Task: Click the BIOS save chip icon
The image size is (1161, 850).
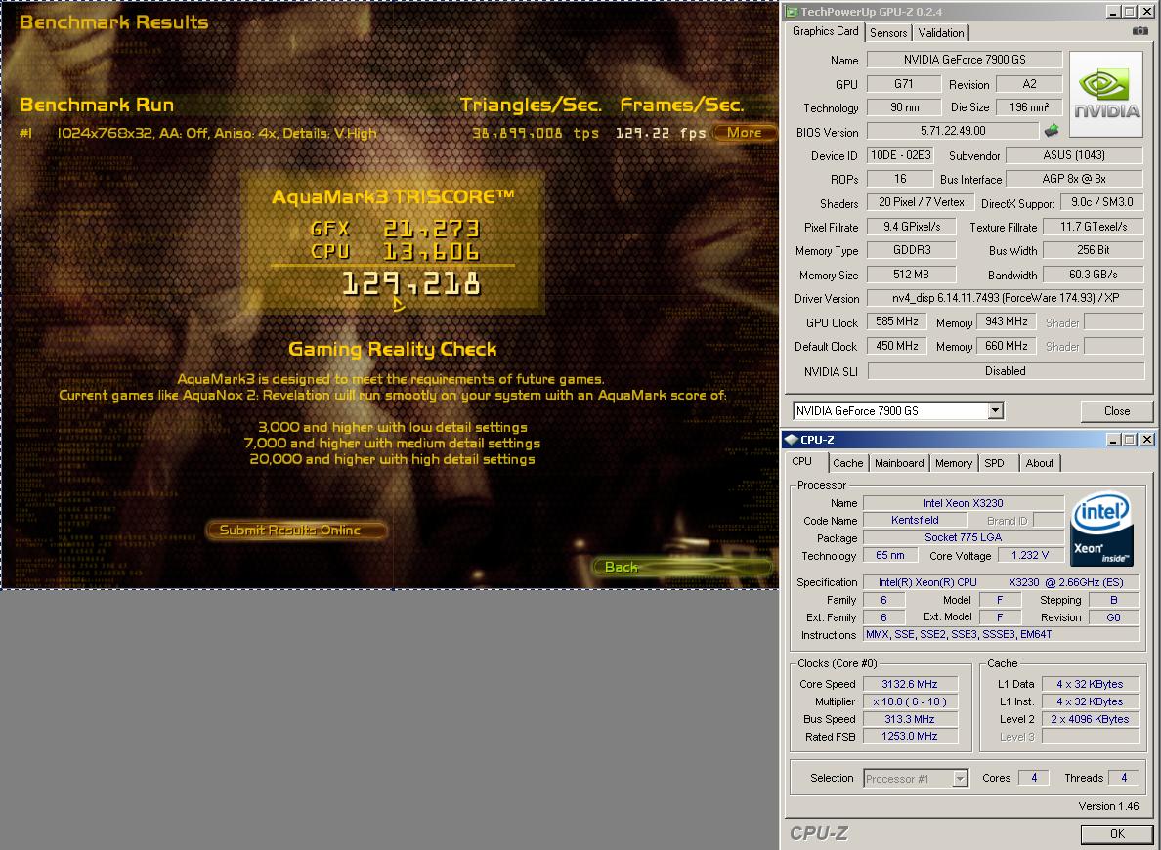Action: [x=1051, y=131]
